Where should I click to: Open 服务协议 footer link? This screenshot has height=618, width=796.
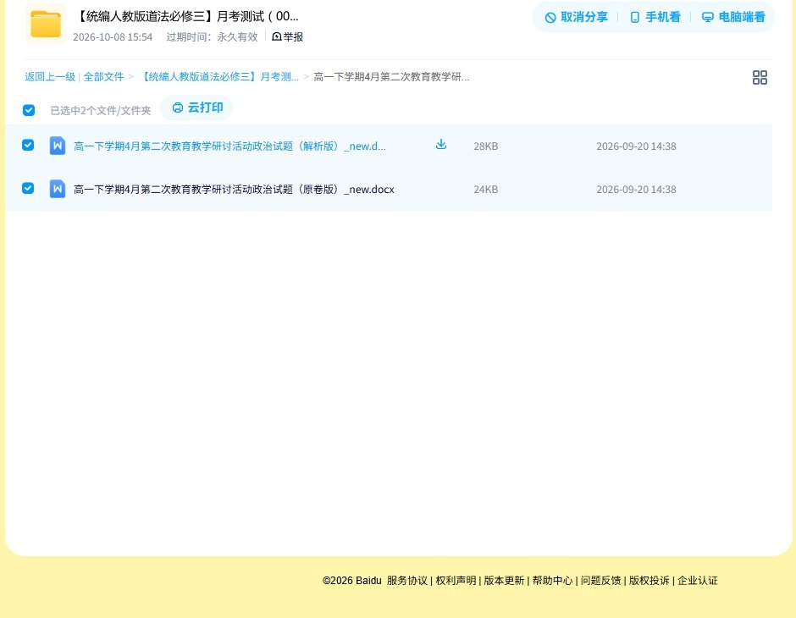click(x=407, y=581)
